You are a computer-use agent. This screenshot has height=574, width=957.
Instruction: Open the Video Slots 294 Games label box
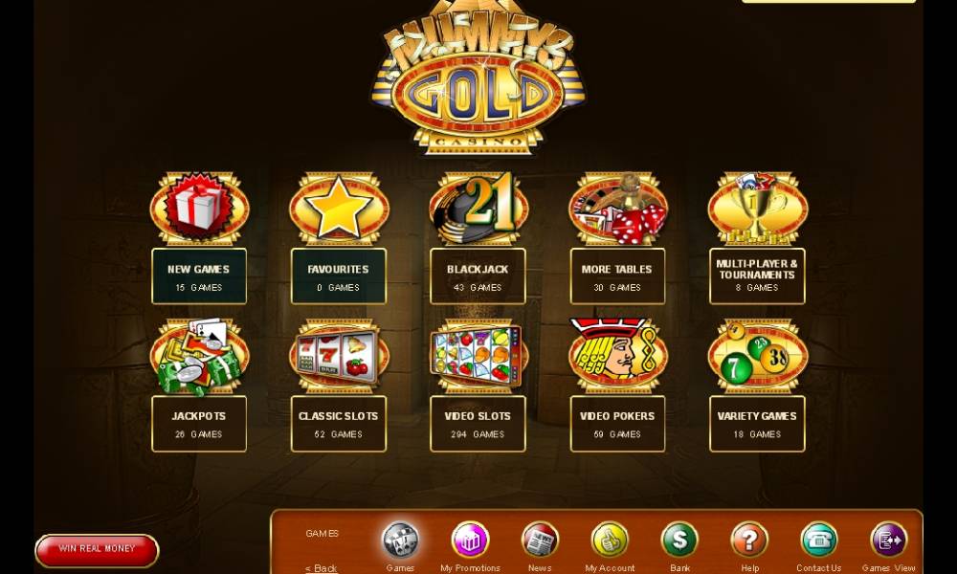pyautogui.click(x=478, y=424)
